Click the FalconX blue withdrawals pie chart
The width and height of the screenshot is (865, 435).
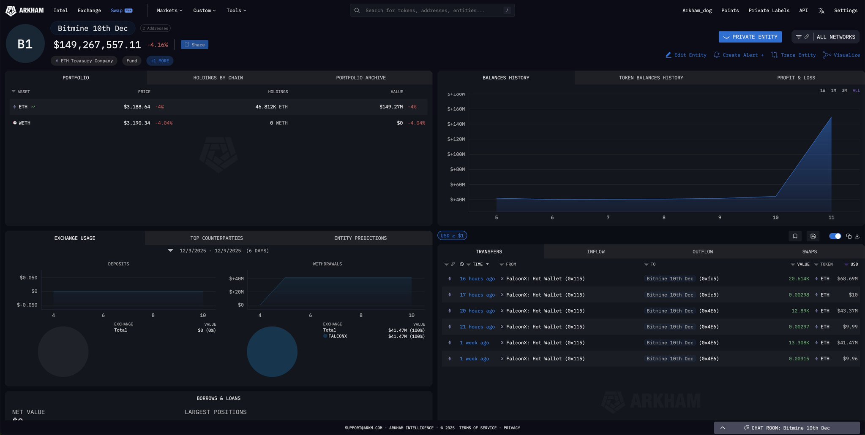[272, 351]
